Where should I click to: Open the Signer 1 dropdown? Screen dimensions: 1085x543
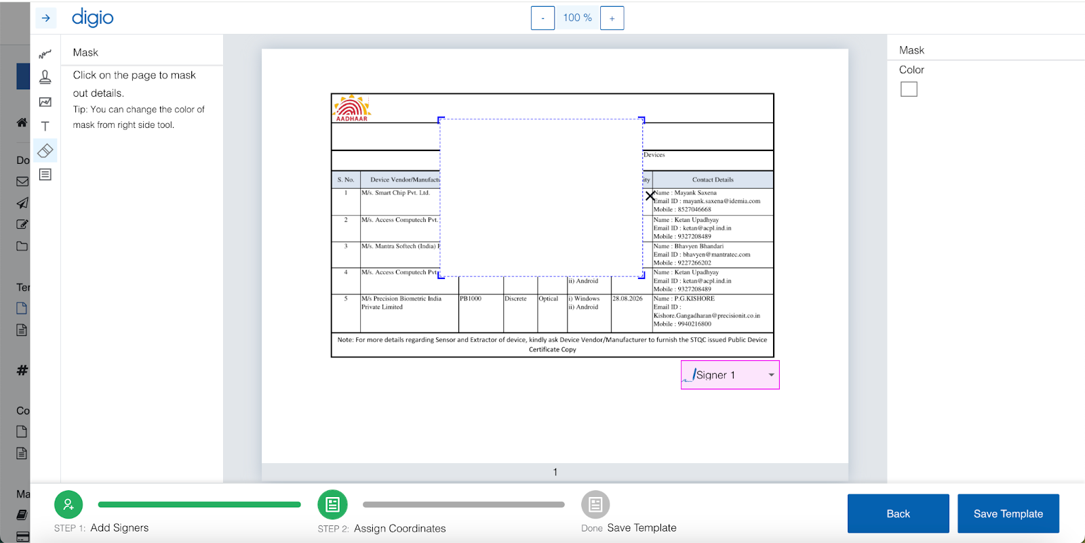[730, 375]
